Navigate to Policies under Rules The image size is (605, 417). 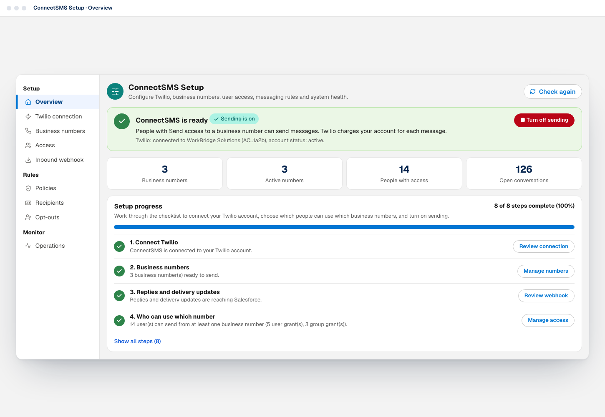pyautogui.click(x=58, y=188)
